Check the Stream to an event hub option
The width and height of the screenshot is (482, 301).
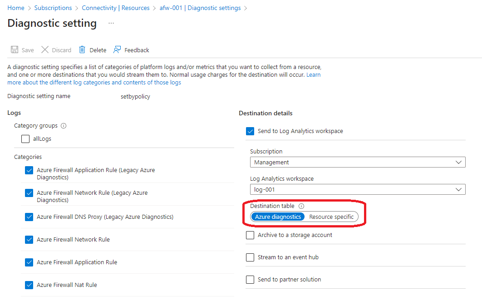pos(250,257)
